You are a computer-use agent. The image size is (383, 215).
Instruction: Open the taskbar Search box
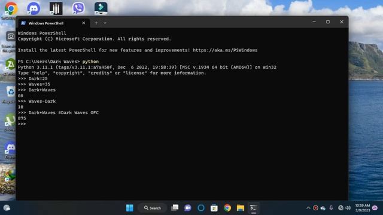[x=153, y=208]
